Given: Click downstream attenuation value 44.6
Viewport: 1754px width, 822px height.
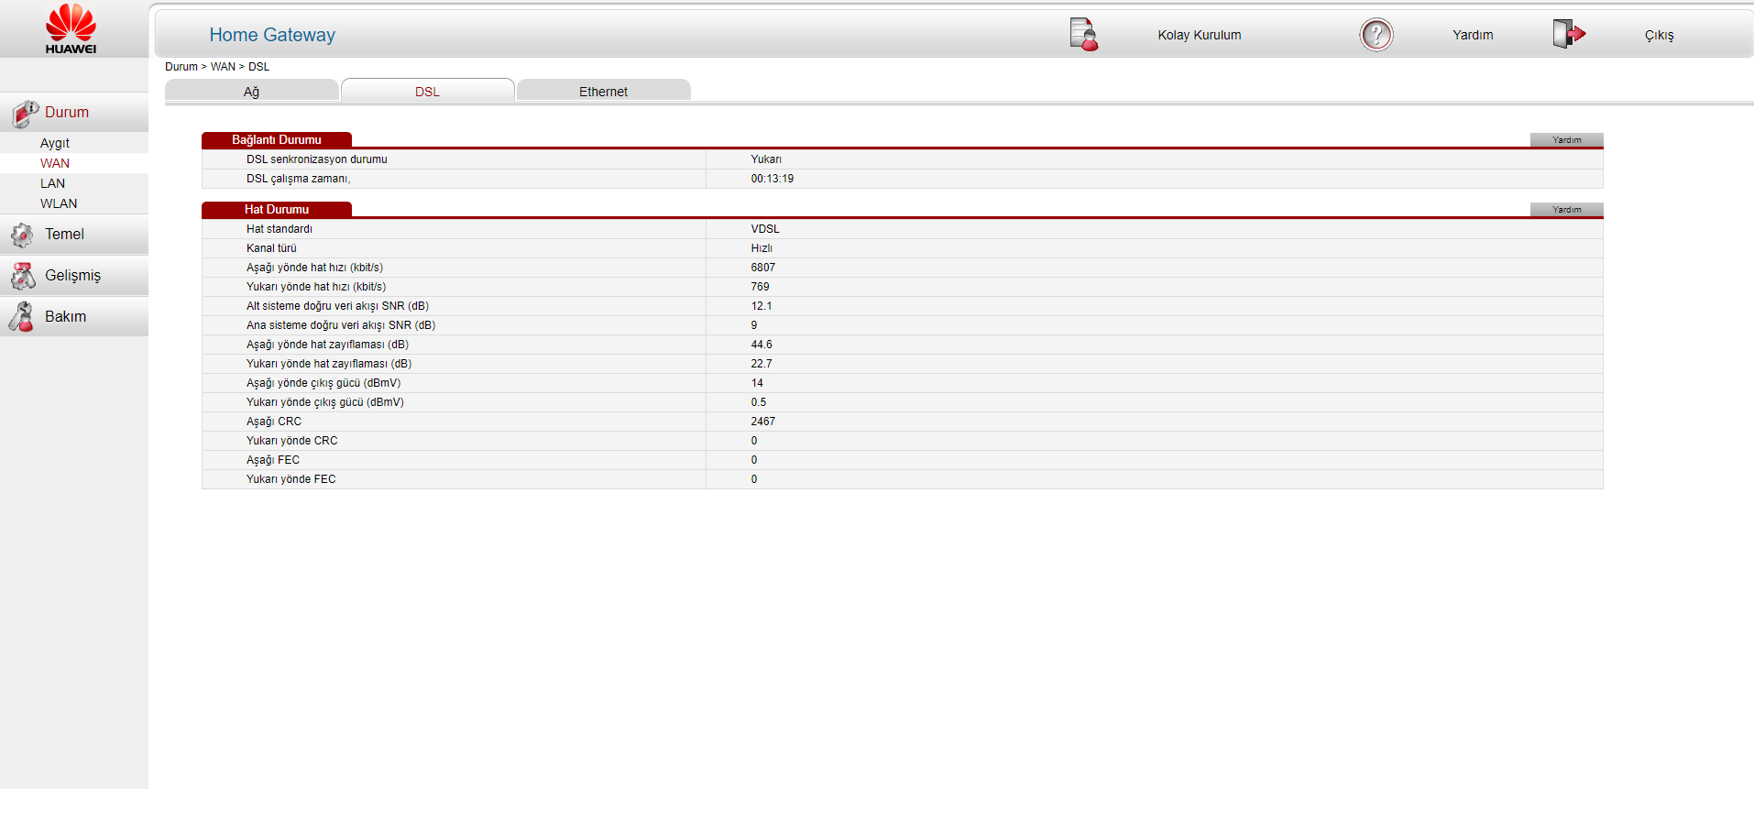Looking at the screenshot, I should tap(762, 345).
